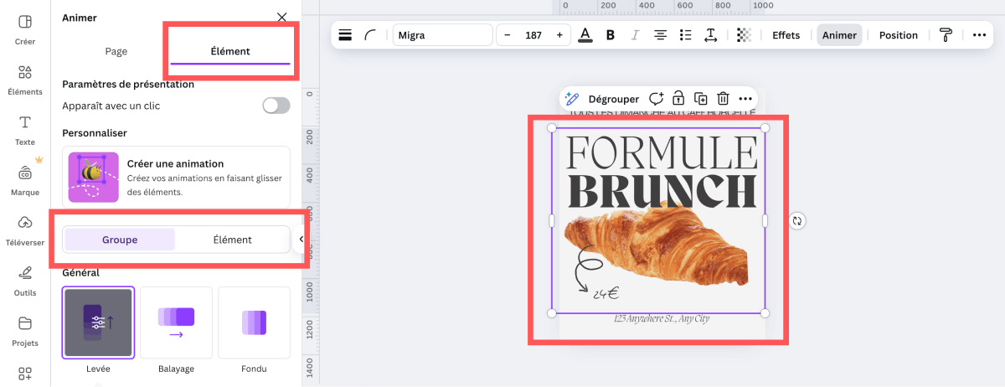This screenshot has height=387, width=1005.
Task: Open the border style lines icon
Action: tap(345, 35)
